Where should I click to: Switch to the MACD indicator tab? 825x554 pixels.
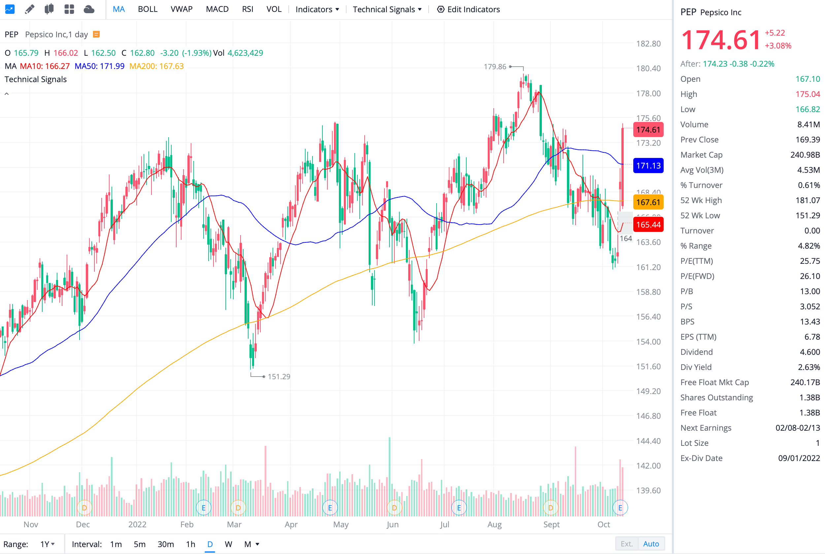pos(217,9)
